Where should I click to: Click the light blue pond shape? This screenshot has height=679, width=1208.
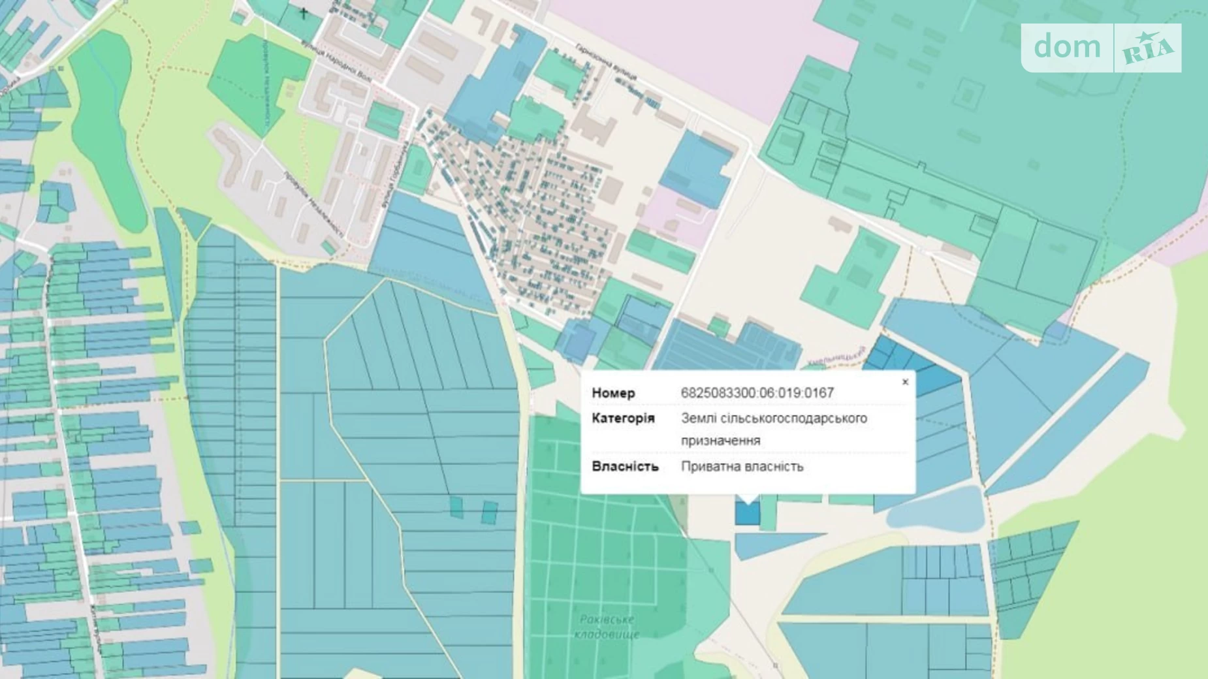coord(936,510)
